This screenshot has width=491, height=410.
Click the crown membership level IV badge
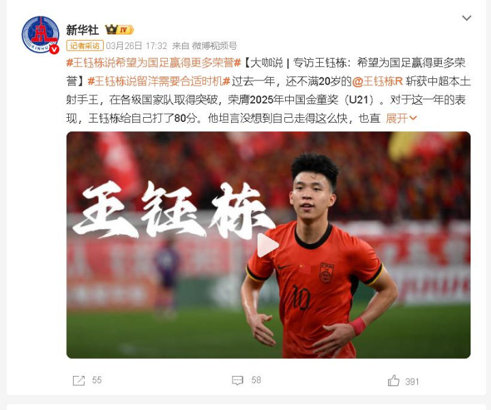pyautogui.click(x=119, y=30)
